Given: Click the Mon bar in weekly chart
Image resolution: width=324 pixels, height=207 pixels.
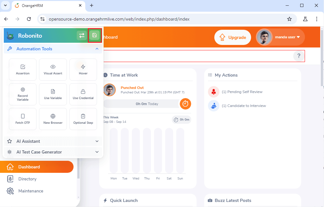Looking at the screenshot, I should click(113, 150).
